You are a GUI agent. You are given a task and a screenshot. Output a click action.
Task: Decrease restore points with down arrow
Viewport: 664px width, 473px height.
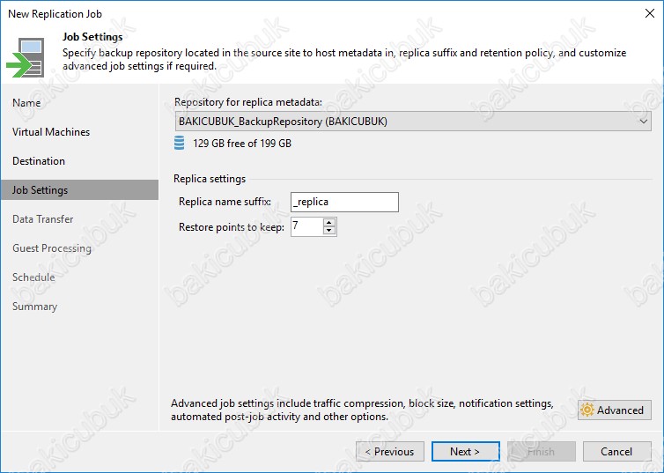click(329, 231)
